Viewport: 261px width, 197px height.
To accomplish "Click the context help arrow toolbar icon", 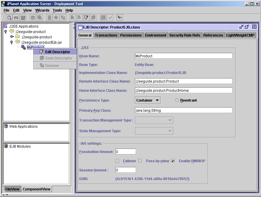I will 120,18.
